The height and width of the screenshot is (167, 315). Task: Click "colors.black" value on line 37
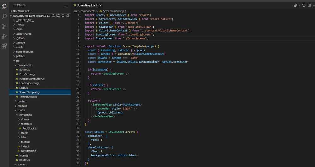tap(128, 155)
